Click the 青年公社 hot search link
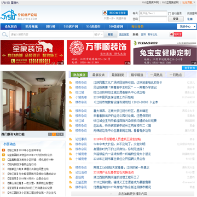This screenshot has width=197, height=197. (152, 34)
